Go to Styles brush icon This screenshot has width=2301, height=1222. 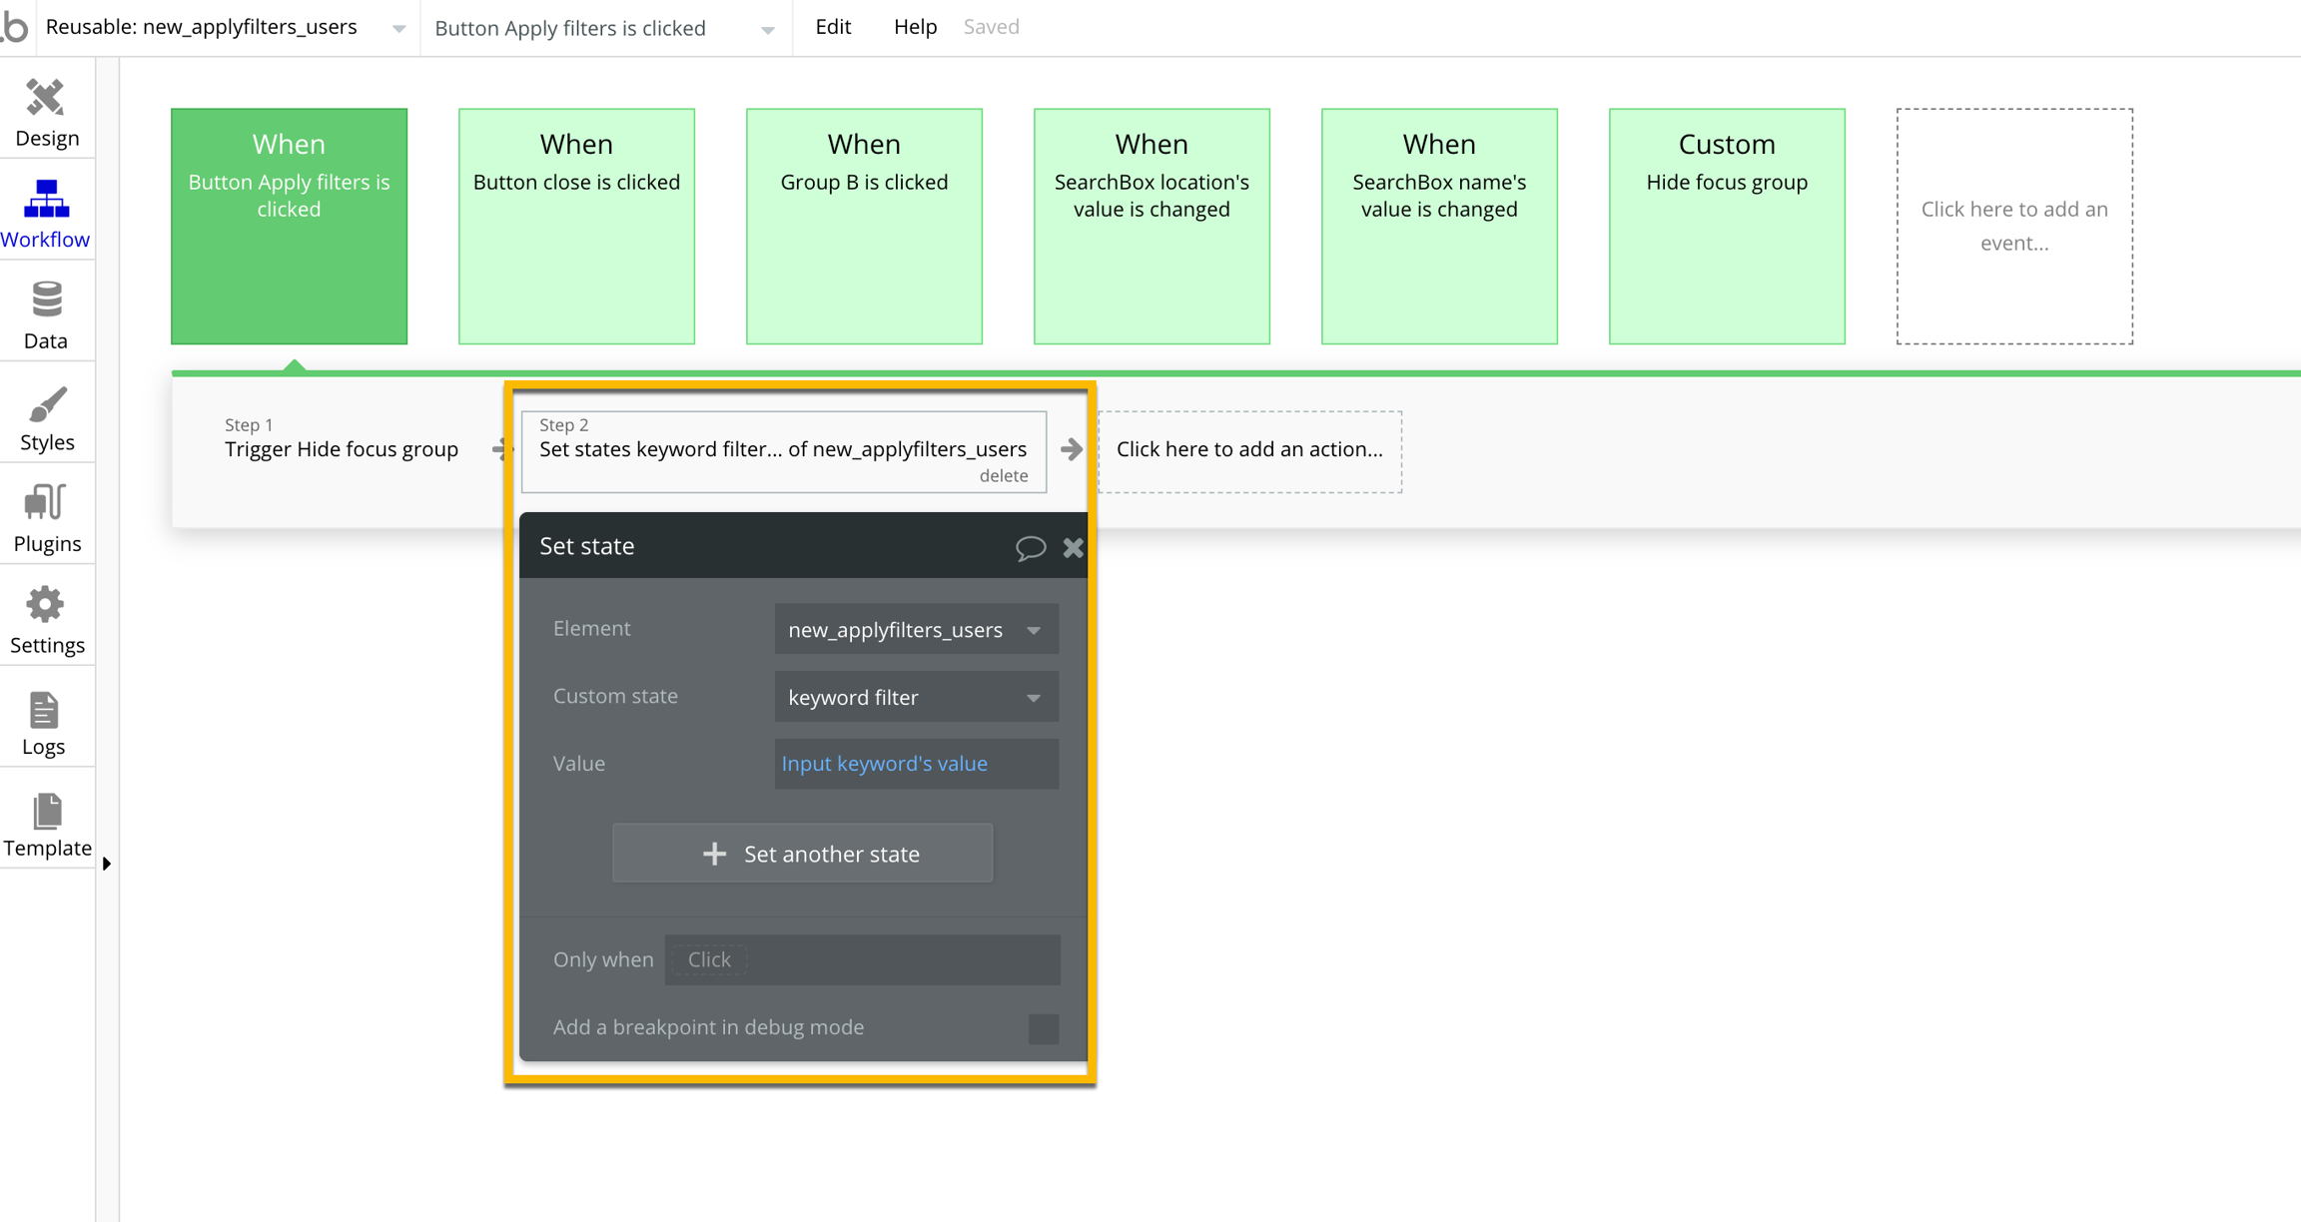tap(46, 404)
